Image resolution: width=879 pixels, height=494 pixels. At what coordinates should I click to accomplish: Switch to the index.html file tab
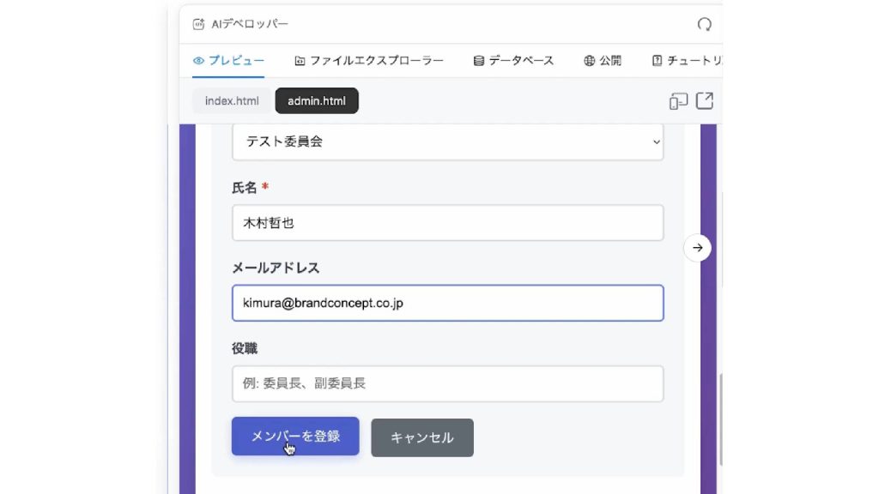coord(232,101)
